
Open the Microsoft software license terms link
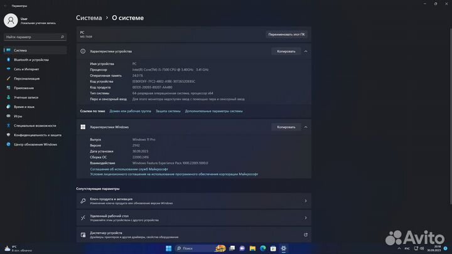174,174
